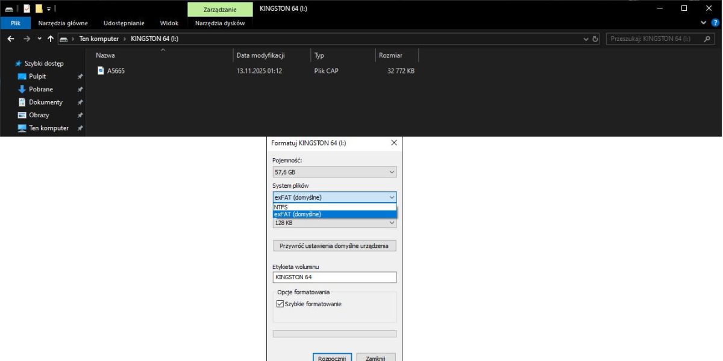Viewport: 723px width, 361px height.
Task: Open Explorer help question mark icon
Action: [715, 23]
